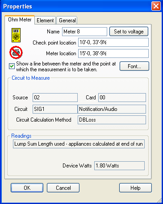Open the Element tab
This screenshot has width=163, height=204.
tap(45, 20)
